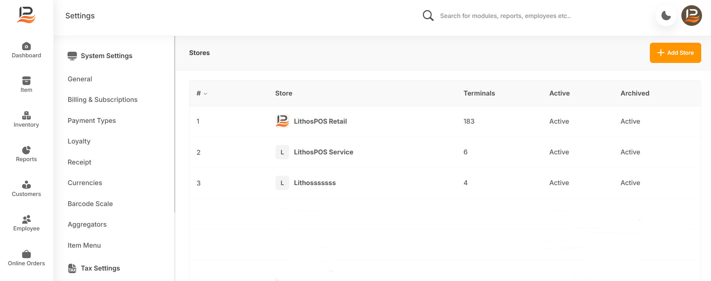Open the LithosPOS Retail store
711x281 pixels.
coord(320,121)
